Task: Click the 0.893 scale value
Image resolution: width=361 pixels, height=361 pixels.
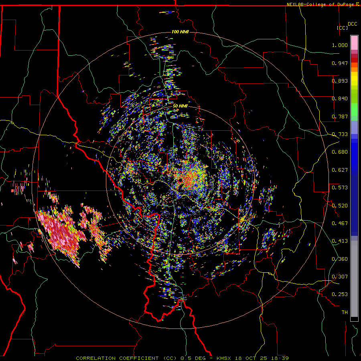Action: [340, 81]
